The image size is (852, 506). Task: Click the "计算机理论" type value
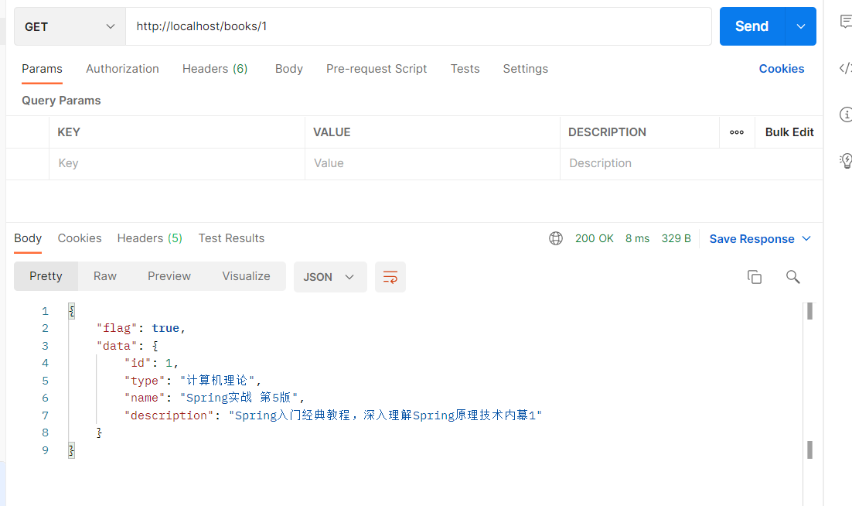(x=217, y=381)
